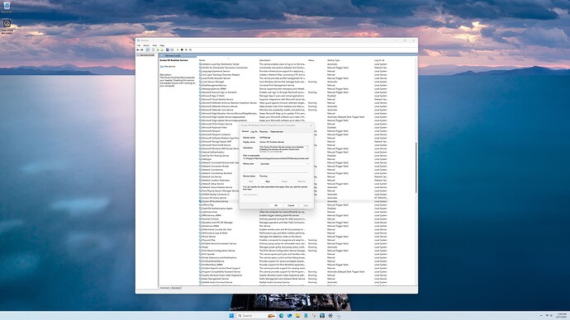
Task: Open File Explorer from the taskbar
Action: (x=297, y=316)
